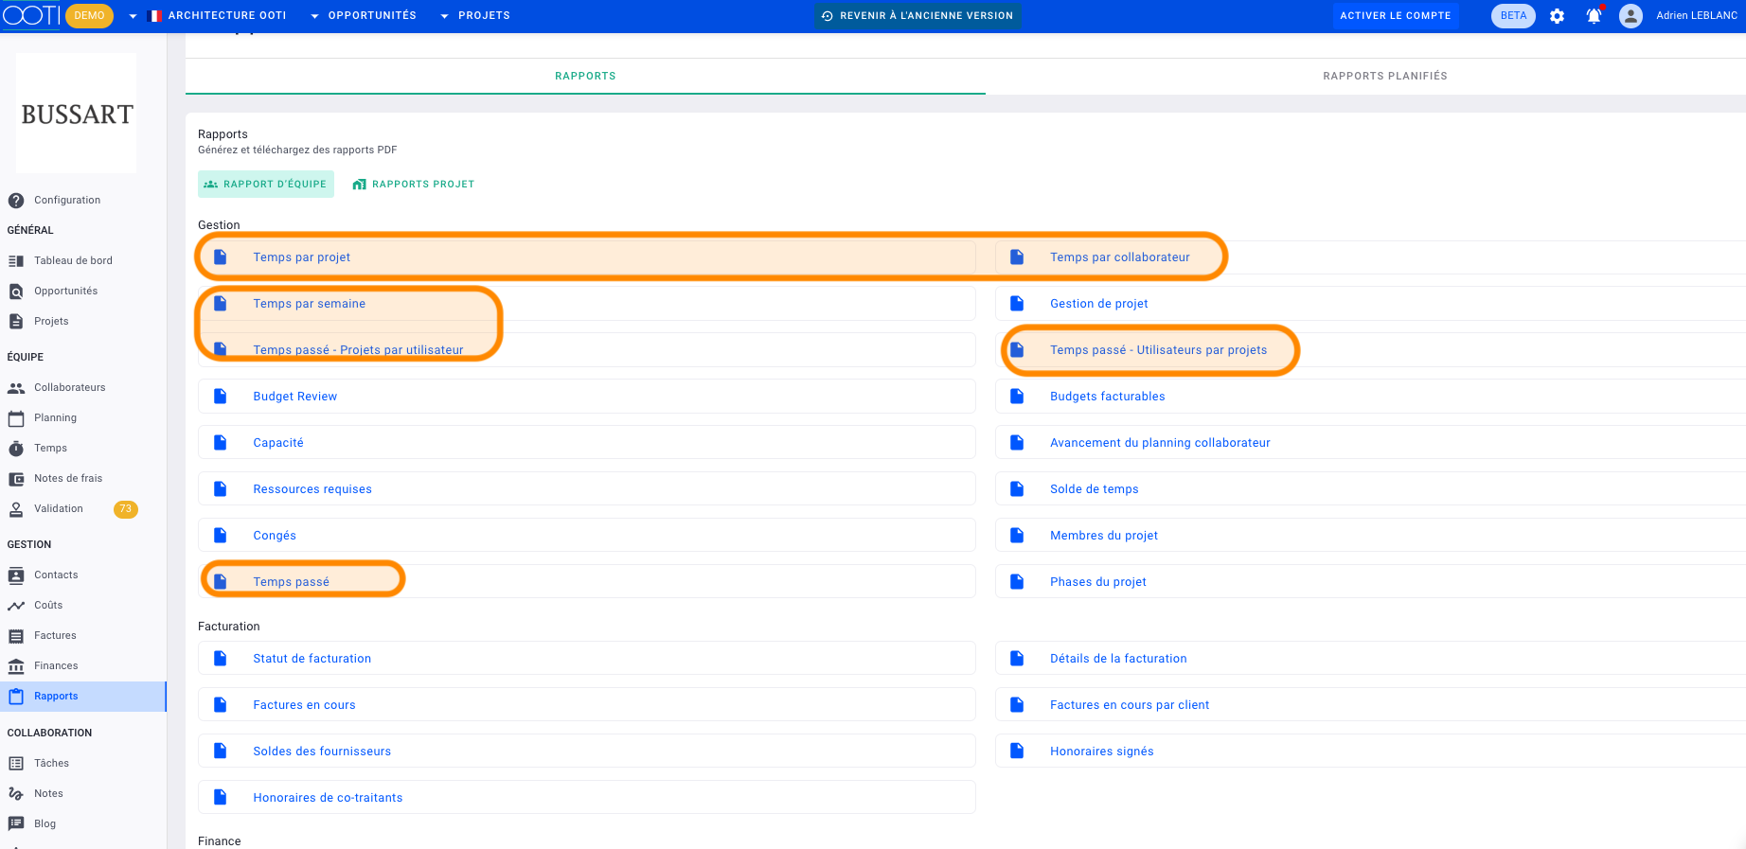Viewport: 1746px width, 849px height.
Task: Click the Tableau de bord sidebar icon
Action: [16, 261]
